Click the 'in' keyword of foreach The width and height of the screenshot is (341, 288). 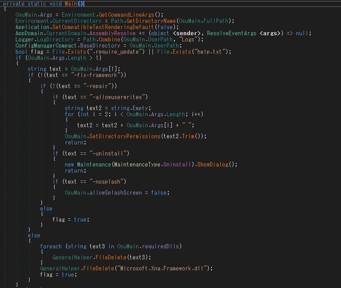pyautogui.click(x=111, y=247)
